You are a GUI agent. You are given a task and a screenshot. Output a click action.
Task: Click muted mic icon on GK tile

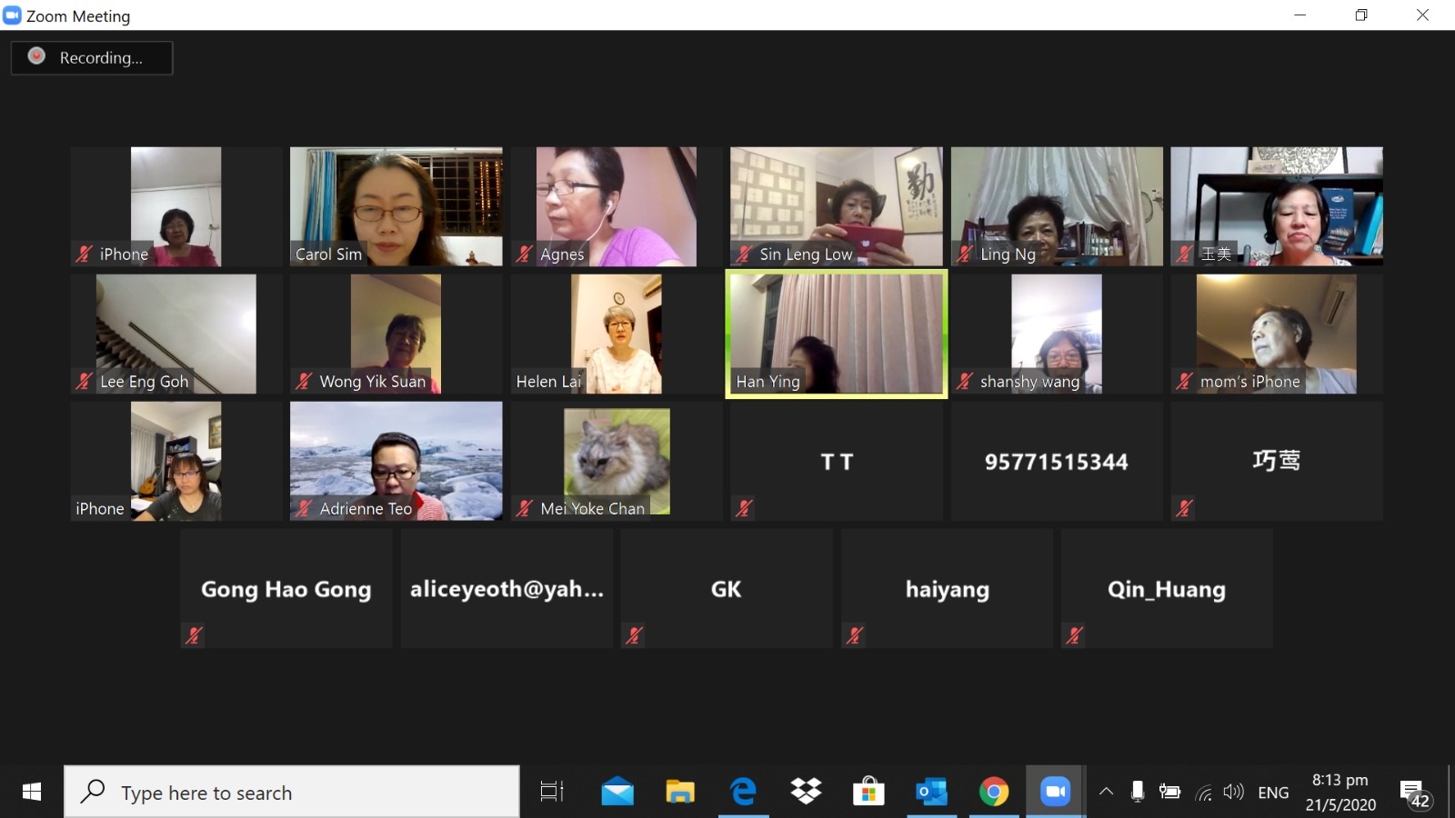coord(634,636)
